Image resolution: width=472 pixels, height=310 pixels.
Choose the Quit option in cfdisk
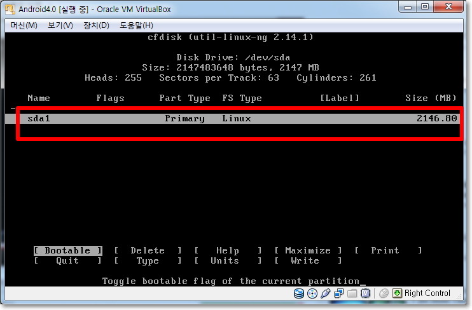pyautogui.click(x=67, y=261)
